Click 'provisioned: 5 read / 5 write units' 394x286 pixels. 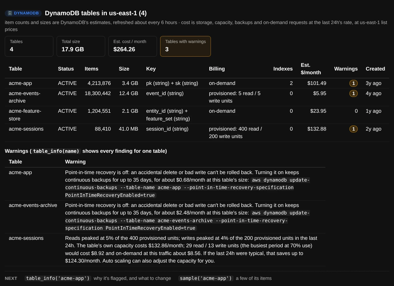coord(235,97)
